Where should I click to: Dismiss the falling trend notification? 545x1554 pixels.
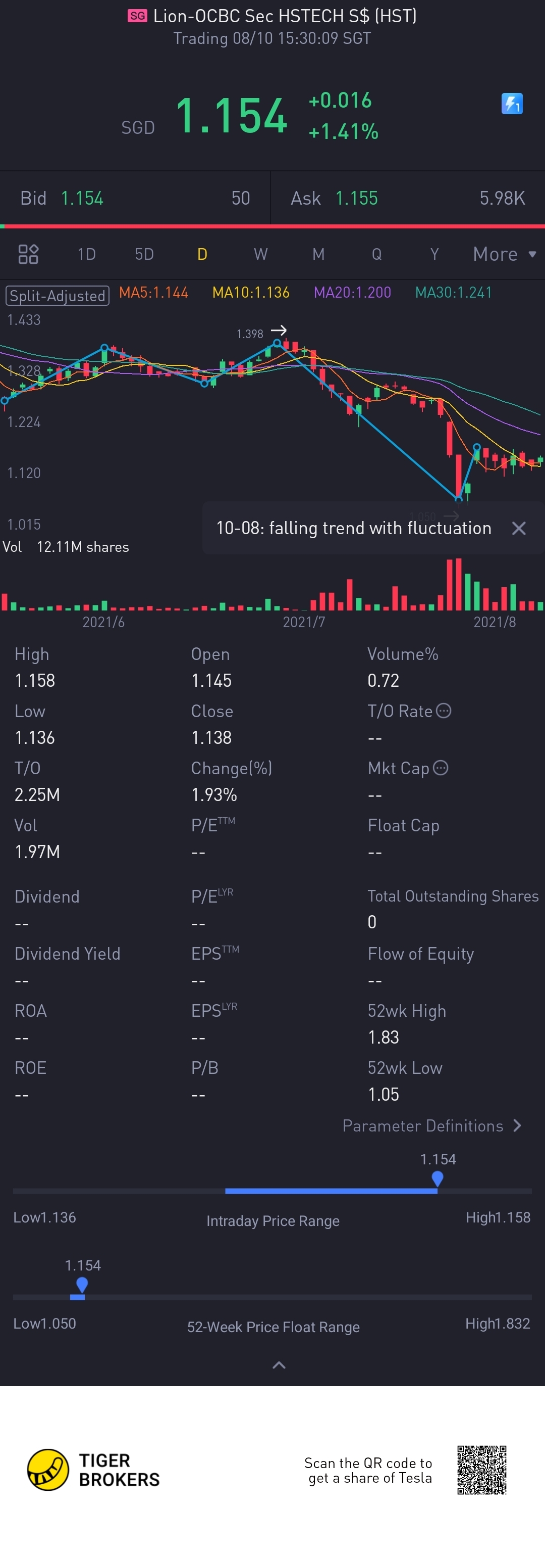pos(518,529)
